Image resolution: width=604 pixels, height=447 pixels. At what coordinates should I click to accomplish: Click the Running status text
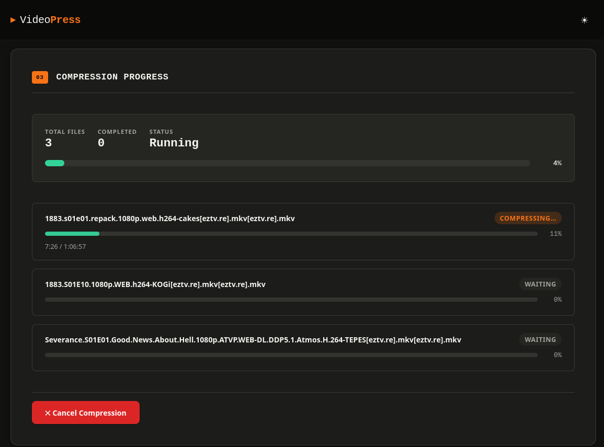pos(174,143)
